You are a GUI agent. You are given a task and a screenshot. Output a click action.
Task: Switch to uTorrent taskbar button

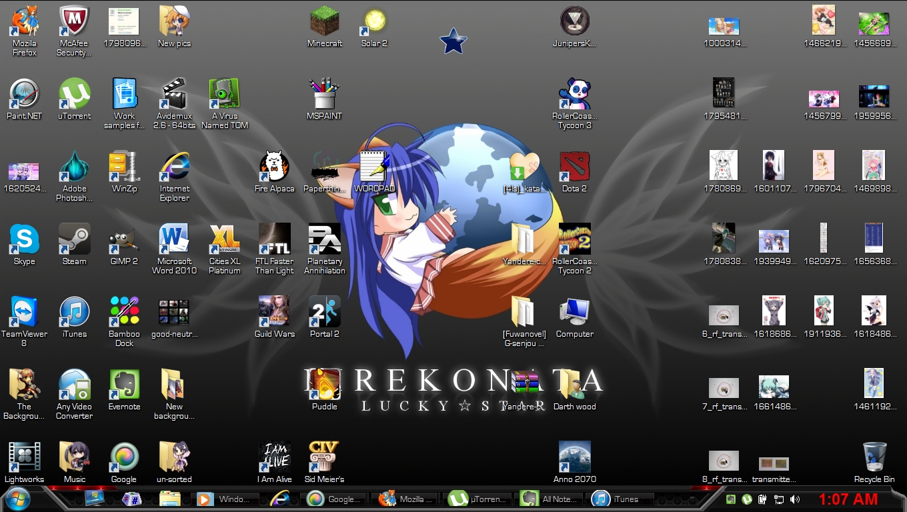coord(478,499)
